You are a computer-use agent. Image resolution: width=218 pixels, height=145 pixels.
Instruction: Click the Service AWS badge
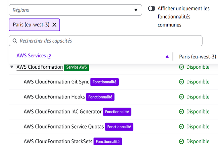pyautogui.click(x=76, y=67)
